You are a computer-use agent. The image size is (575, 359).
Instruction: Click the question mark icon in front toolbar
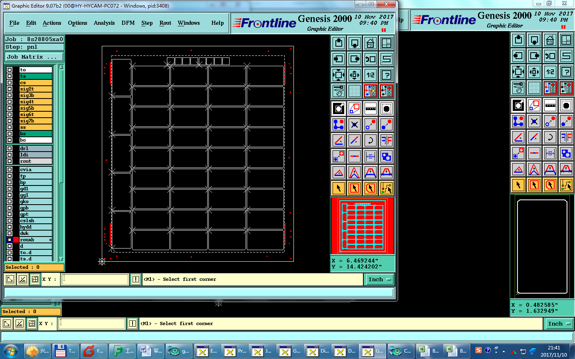[387, 75]
